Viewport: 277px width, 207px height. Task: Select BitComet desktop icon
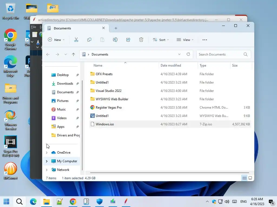click(11, 171)
